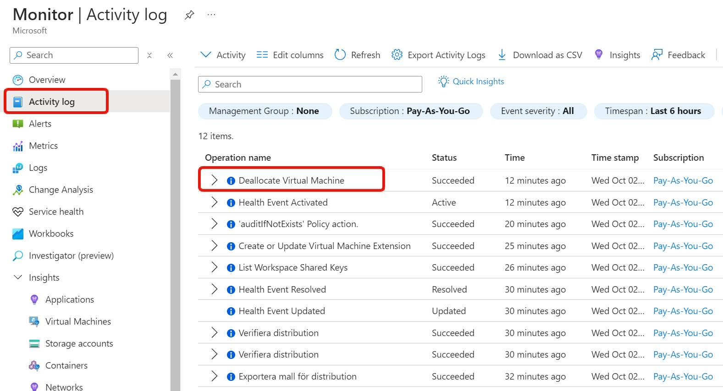This screenshot has width=723, height=391.
Task: Click the Investigator magnifier icon
Action: click(x=18, y=256)
